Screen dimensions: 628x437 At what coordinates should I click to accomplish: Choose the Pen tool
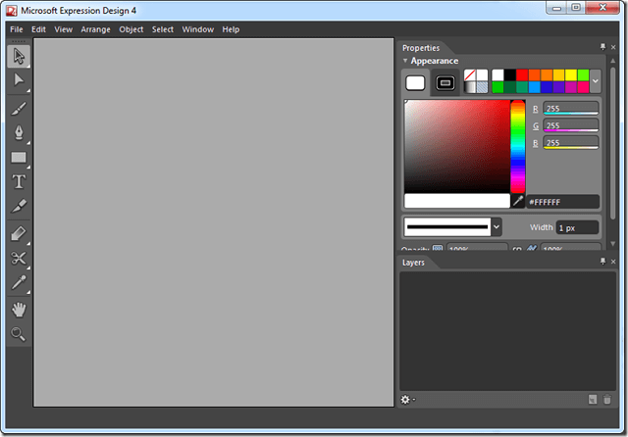tap(19, 131)
